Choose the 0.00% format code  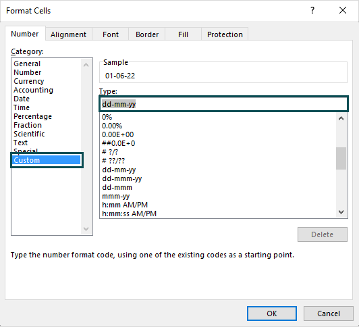pyautogui.click(x=219, y=126)
